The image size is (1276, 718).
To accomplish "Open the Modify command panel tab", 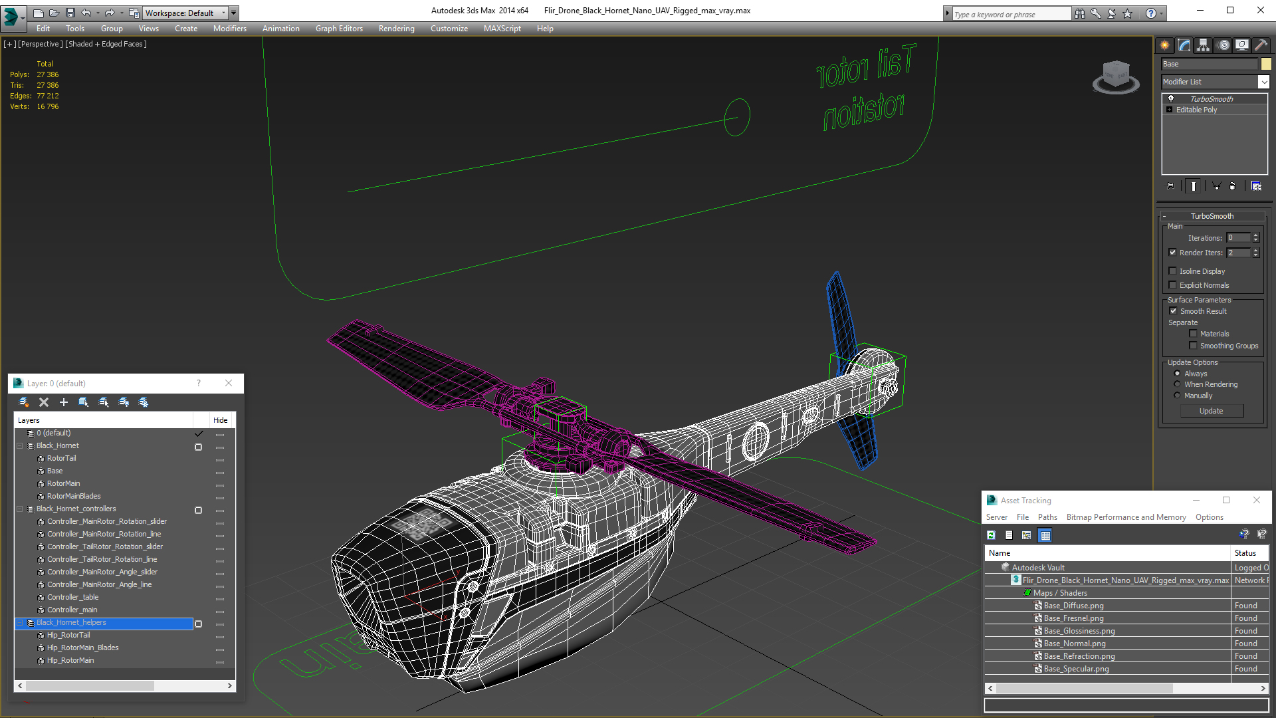I will point(1184,45).
